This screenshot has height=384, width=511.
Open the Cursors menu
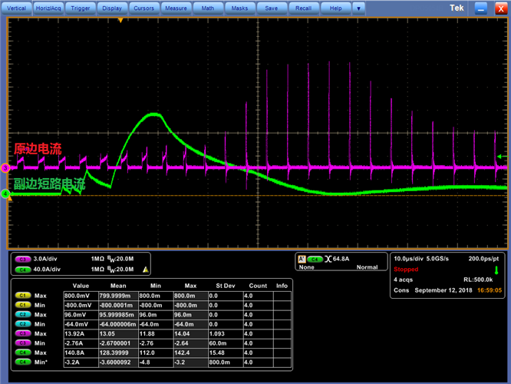(143, 8)
